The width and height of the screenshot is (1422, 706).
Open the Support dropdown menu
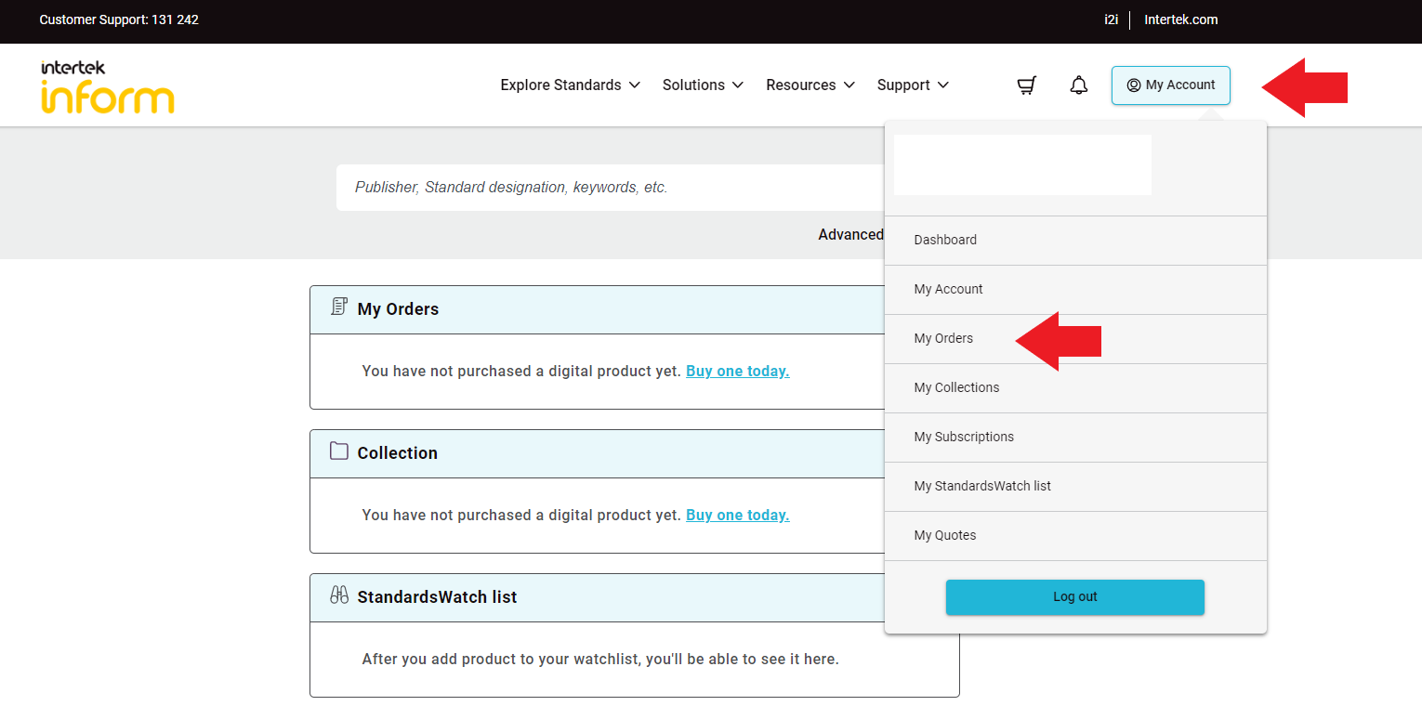point(913,85)
